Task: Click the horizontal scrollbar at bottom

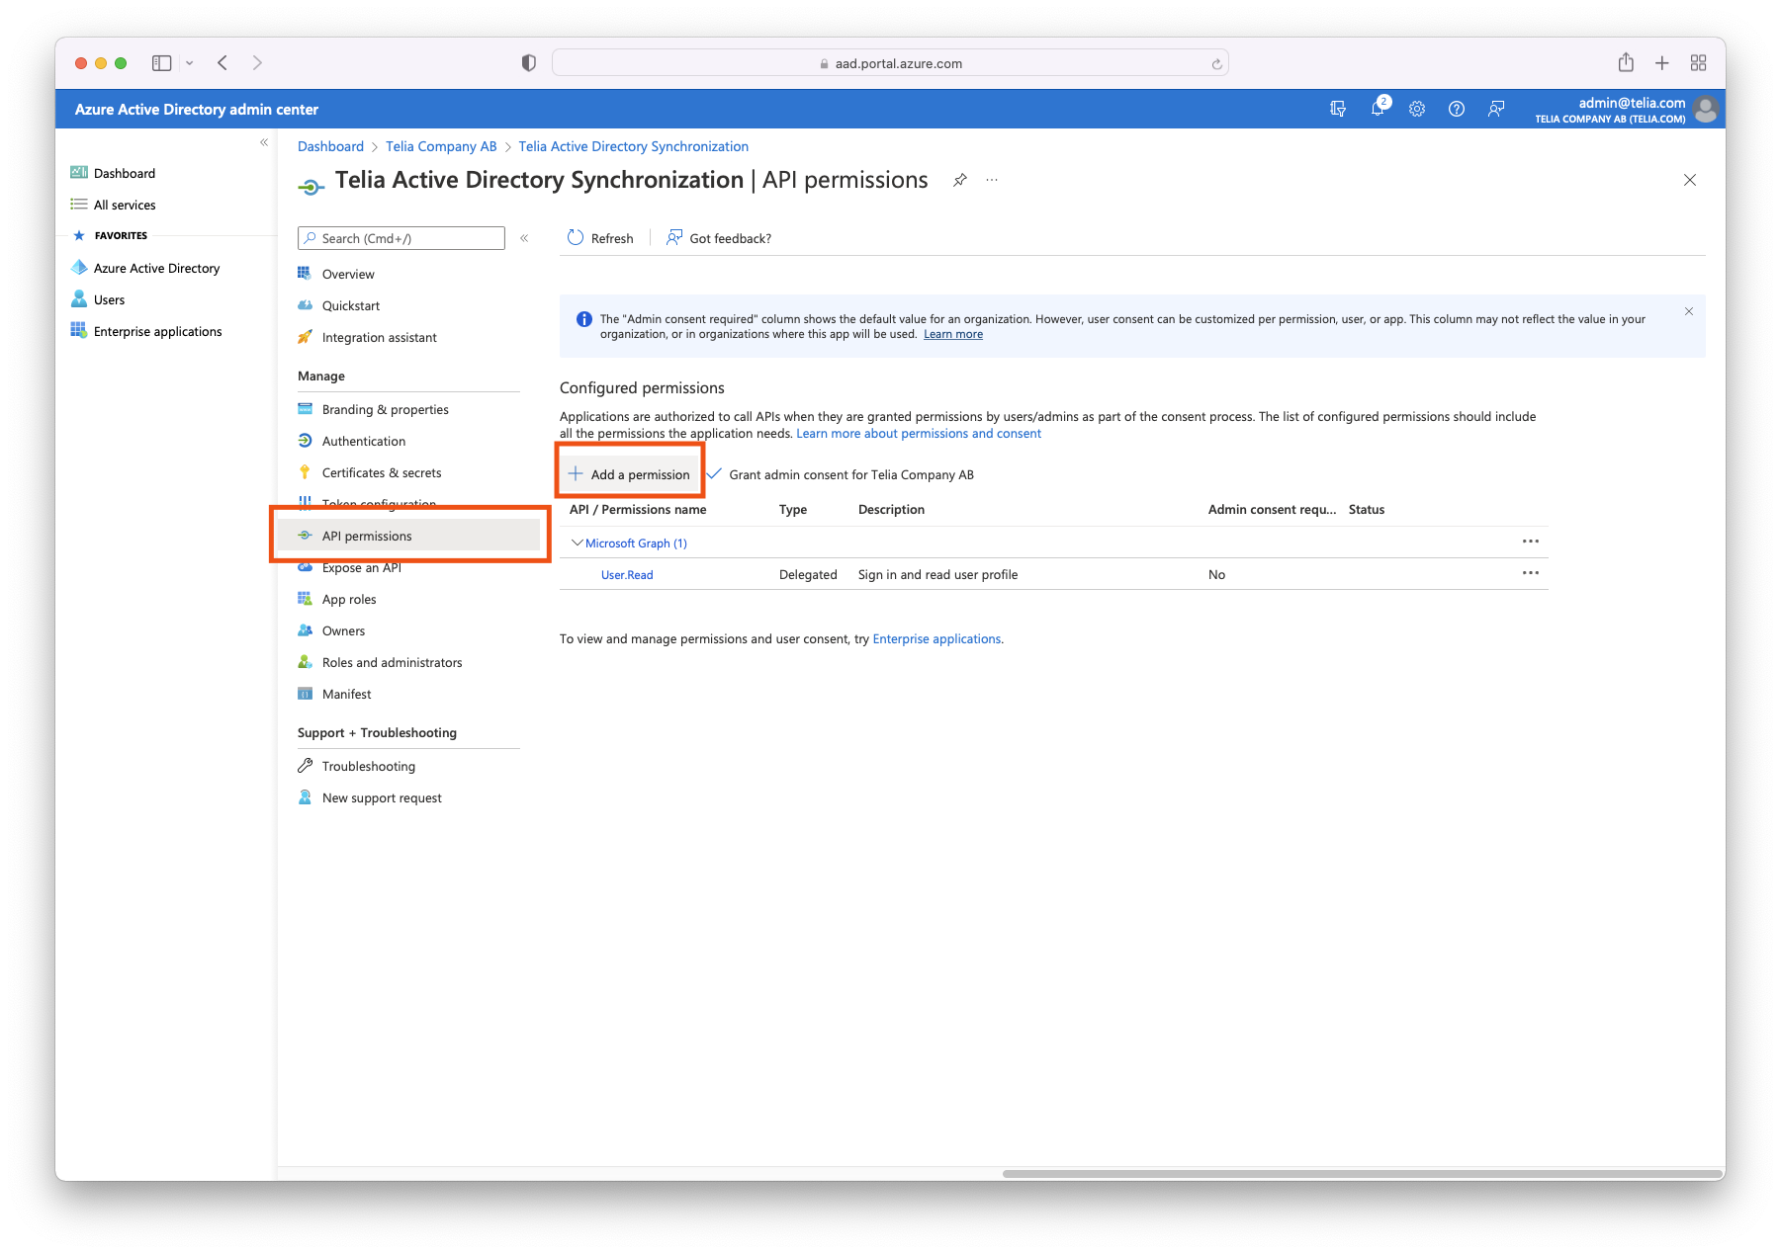Action: pos(1362,1173)
